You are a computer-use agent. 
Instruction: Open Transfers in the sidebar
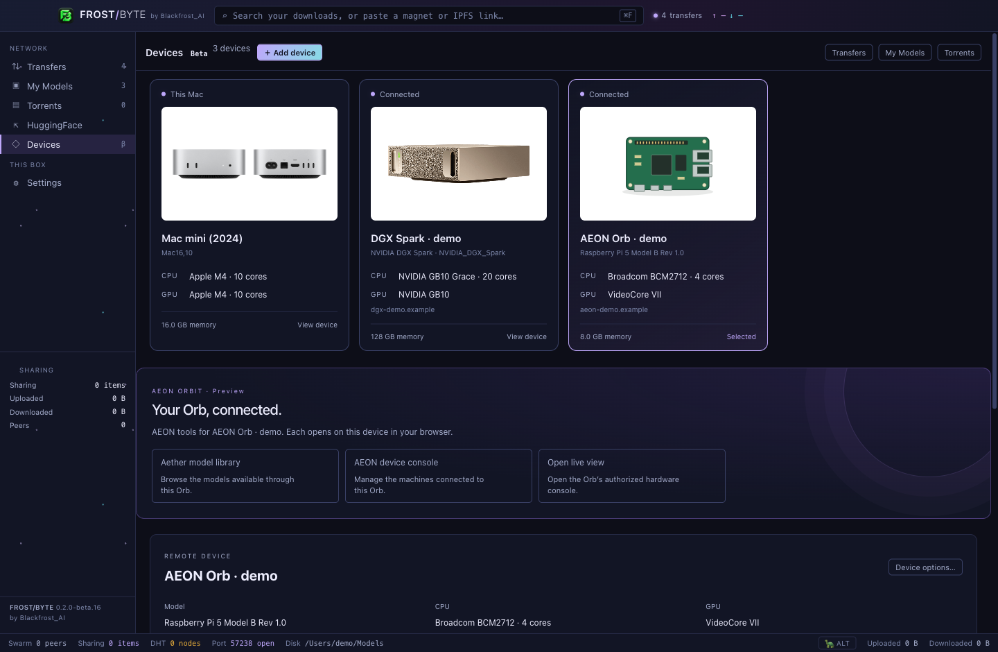click(x=68, y=67)
